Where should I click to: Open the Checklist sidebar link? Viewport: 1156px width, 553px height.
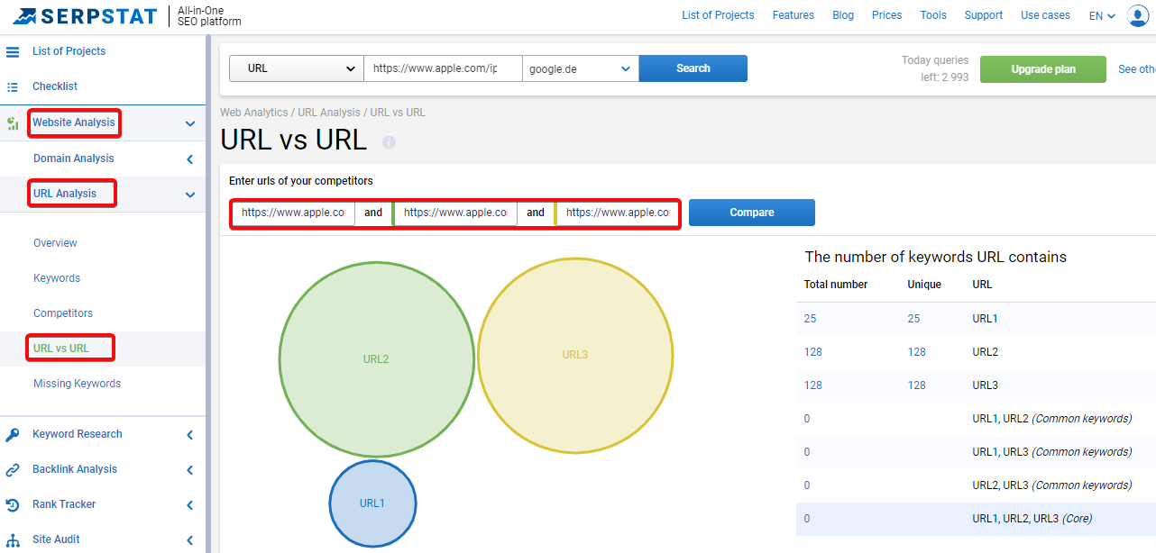[x=55, y=86]
